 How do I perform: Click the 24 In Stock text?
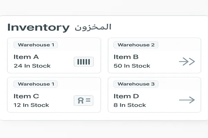(32, 66)
